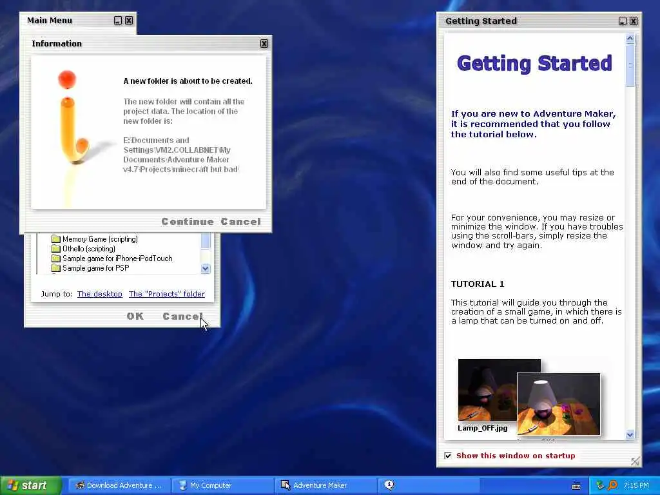
Task: Switch to My Computer taskbar item
Action: pyautogui.click(x=223, y=485)
